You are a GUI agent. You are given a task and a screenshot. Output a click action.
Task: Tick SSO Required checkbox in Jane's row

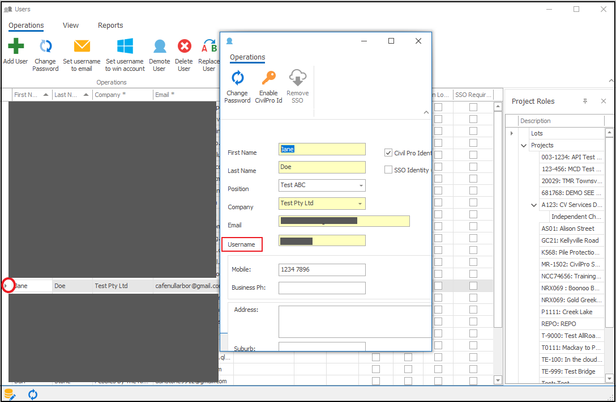tap(473, 286)
